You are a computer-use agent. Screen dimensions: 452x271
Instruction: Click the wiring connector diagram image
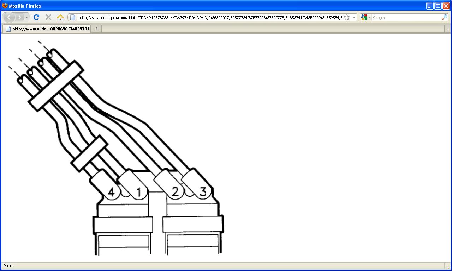click(x=116, y=147)
